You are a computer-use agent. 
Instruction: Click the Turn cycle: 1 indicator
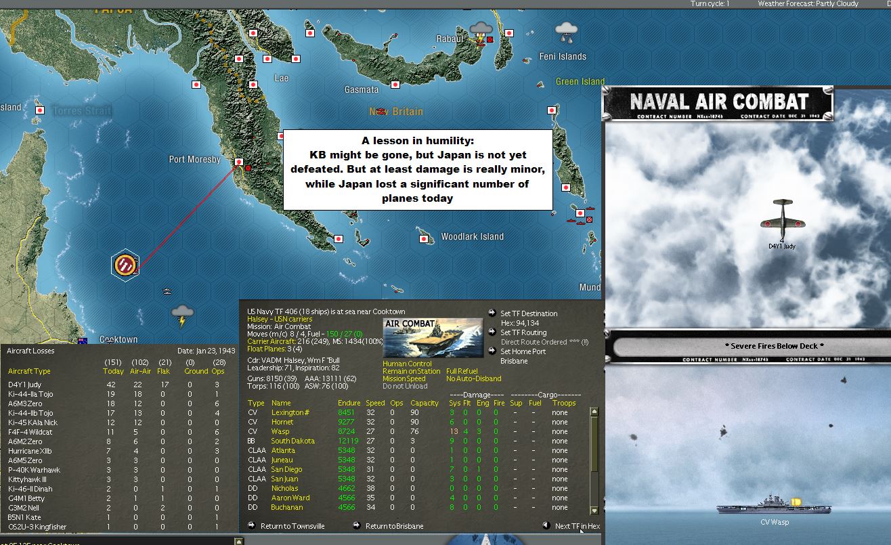click(710, 4)
